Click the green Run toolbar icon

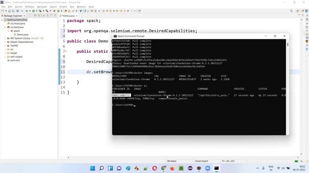pyautogui.click(x=33, y=11)
